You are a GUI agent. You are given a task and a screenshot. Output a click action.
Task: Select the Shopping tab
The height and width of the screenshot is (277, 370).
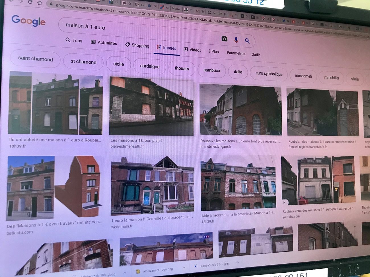tap(137, 45)
